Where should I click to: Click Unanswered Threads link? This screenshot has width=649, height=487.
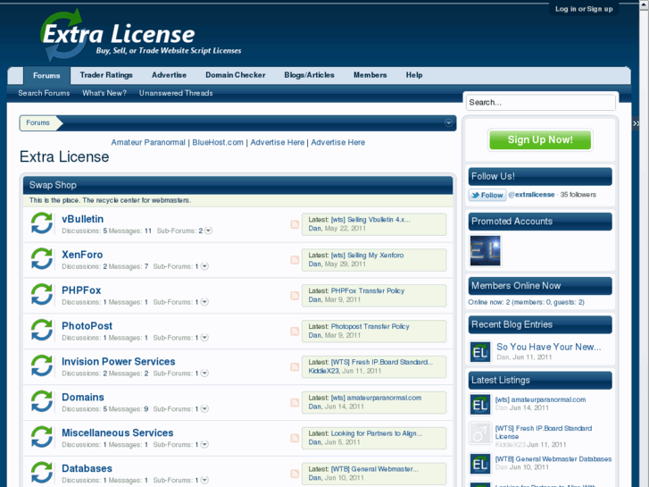pyautogui.click(x=176, y=93)
